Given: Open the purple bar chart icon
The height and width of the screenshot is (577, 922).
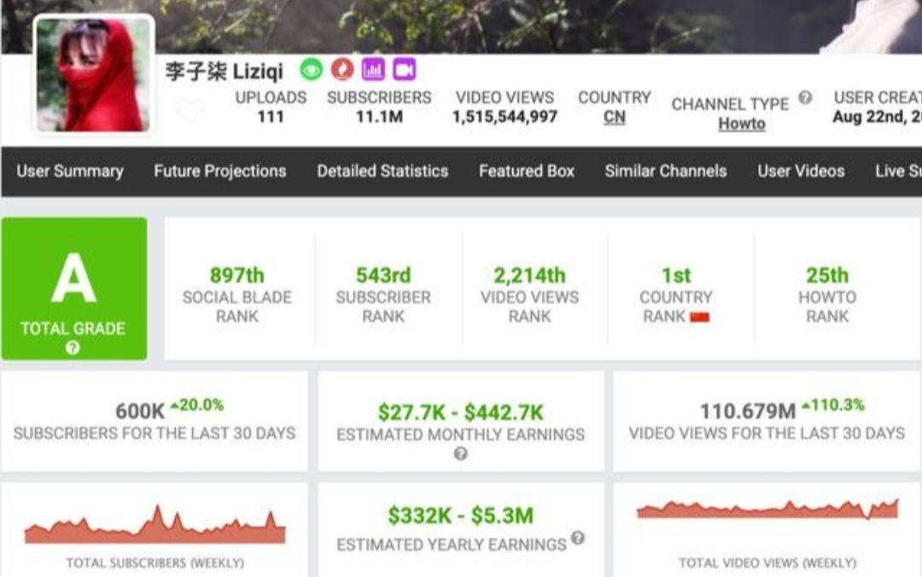Looking at the screenshot, I should (x=373, y=70).
